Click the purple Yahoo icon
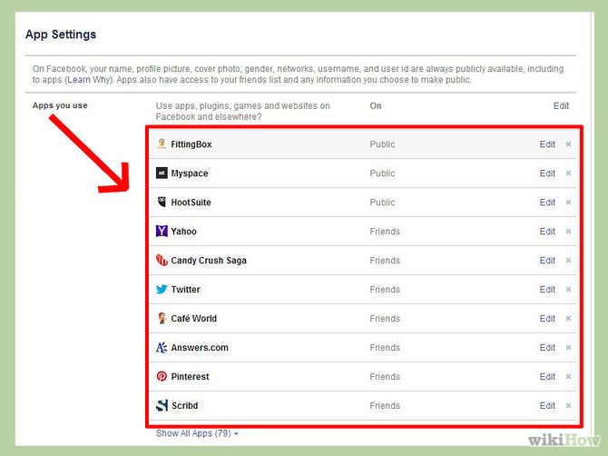The height and width of the screenshot is (456, 608). (x=162, y=232)
